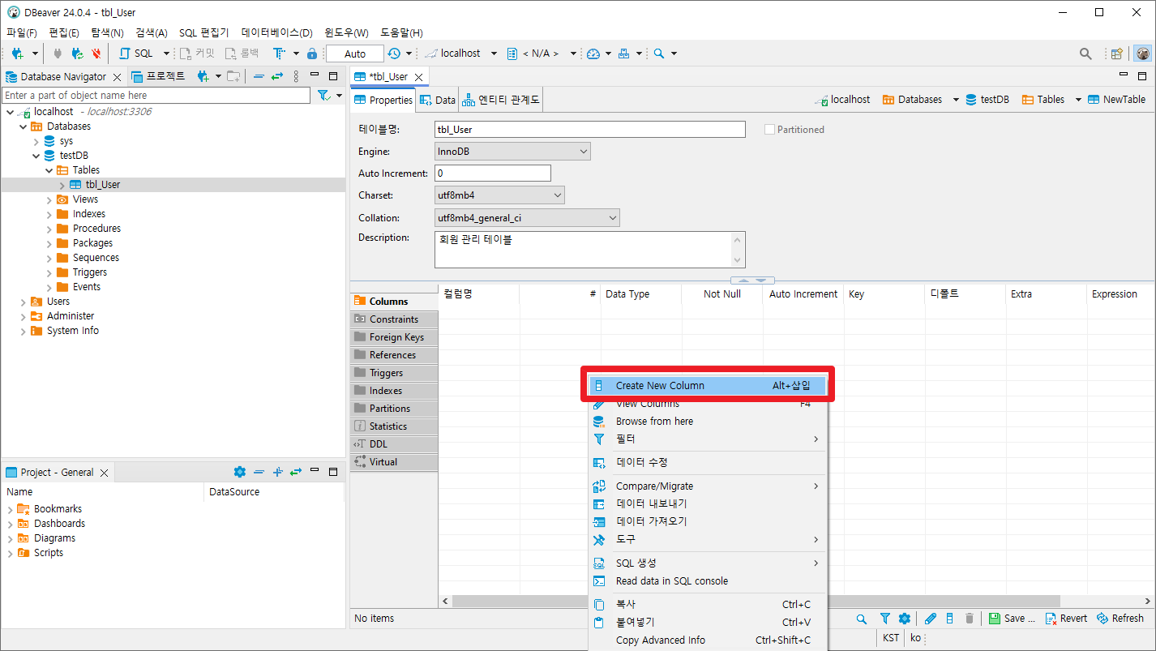Expand the Views folder in navigator
This screenshot has width=1156, height=651.
pyautogui.click(x=49, y=199)
